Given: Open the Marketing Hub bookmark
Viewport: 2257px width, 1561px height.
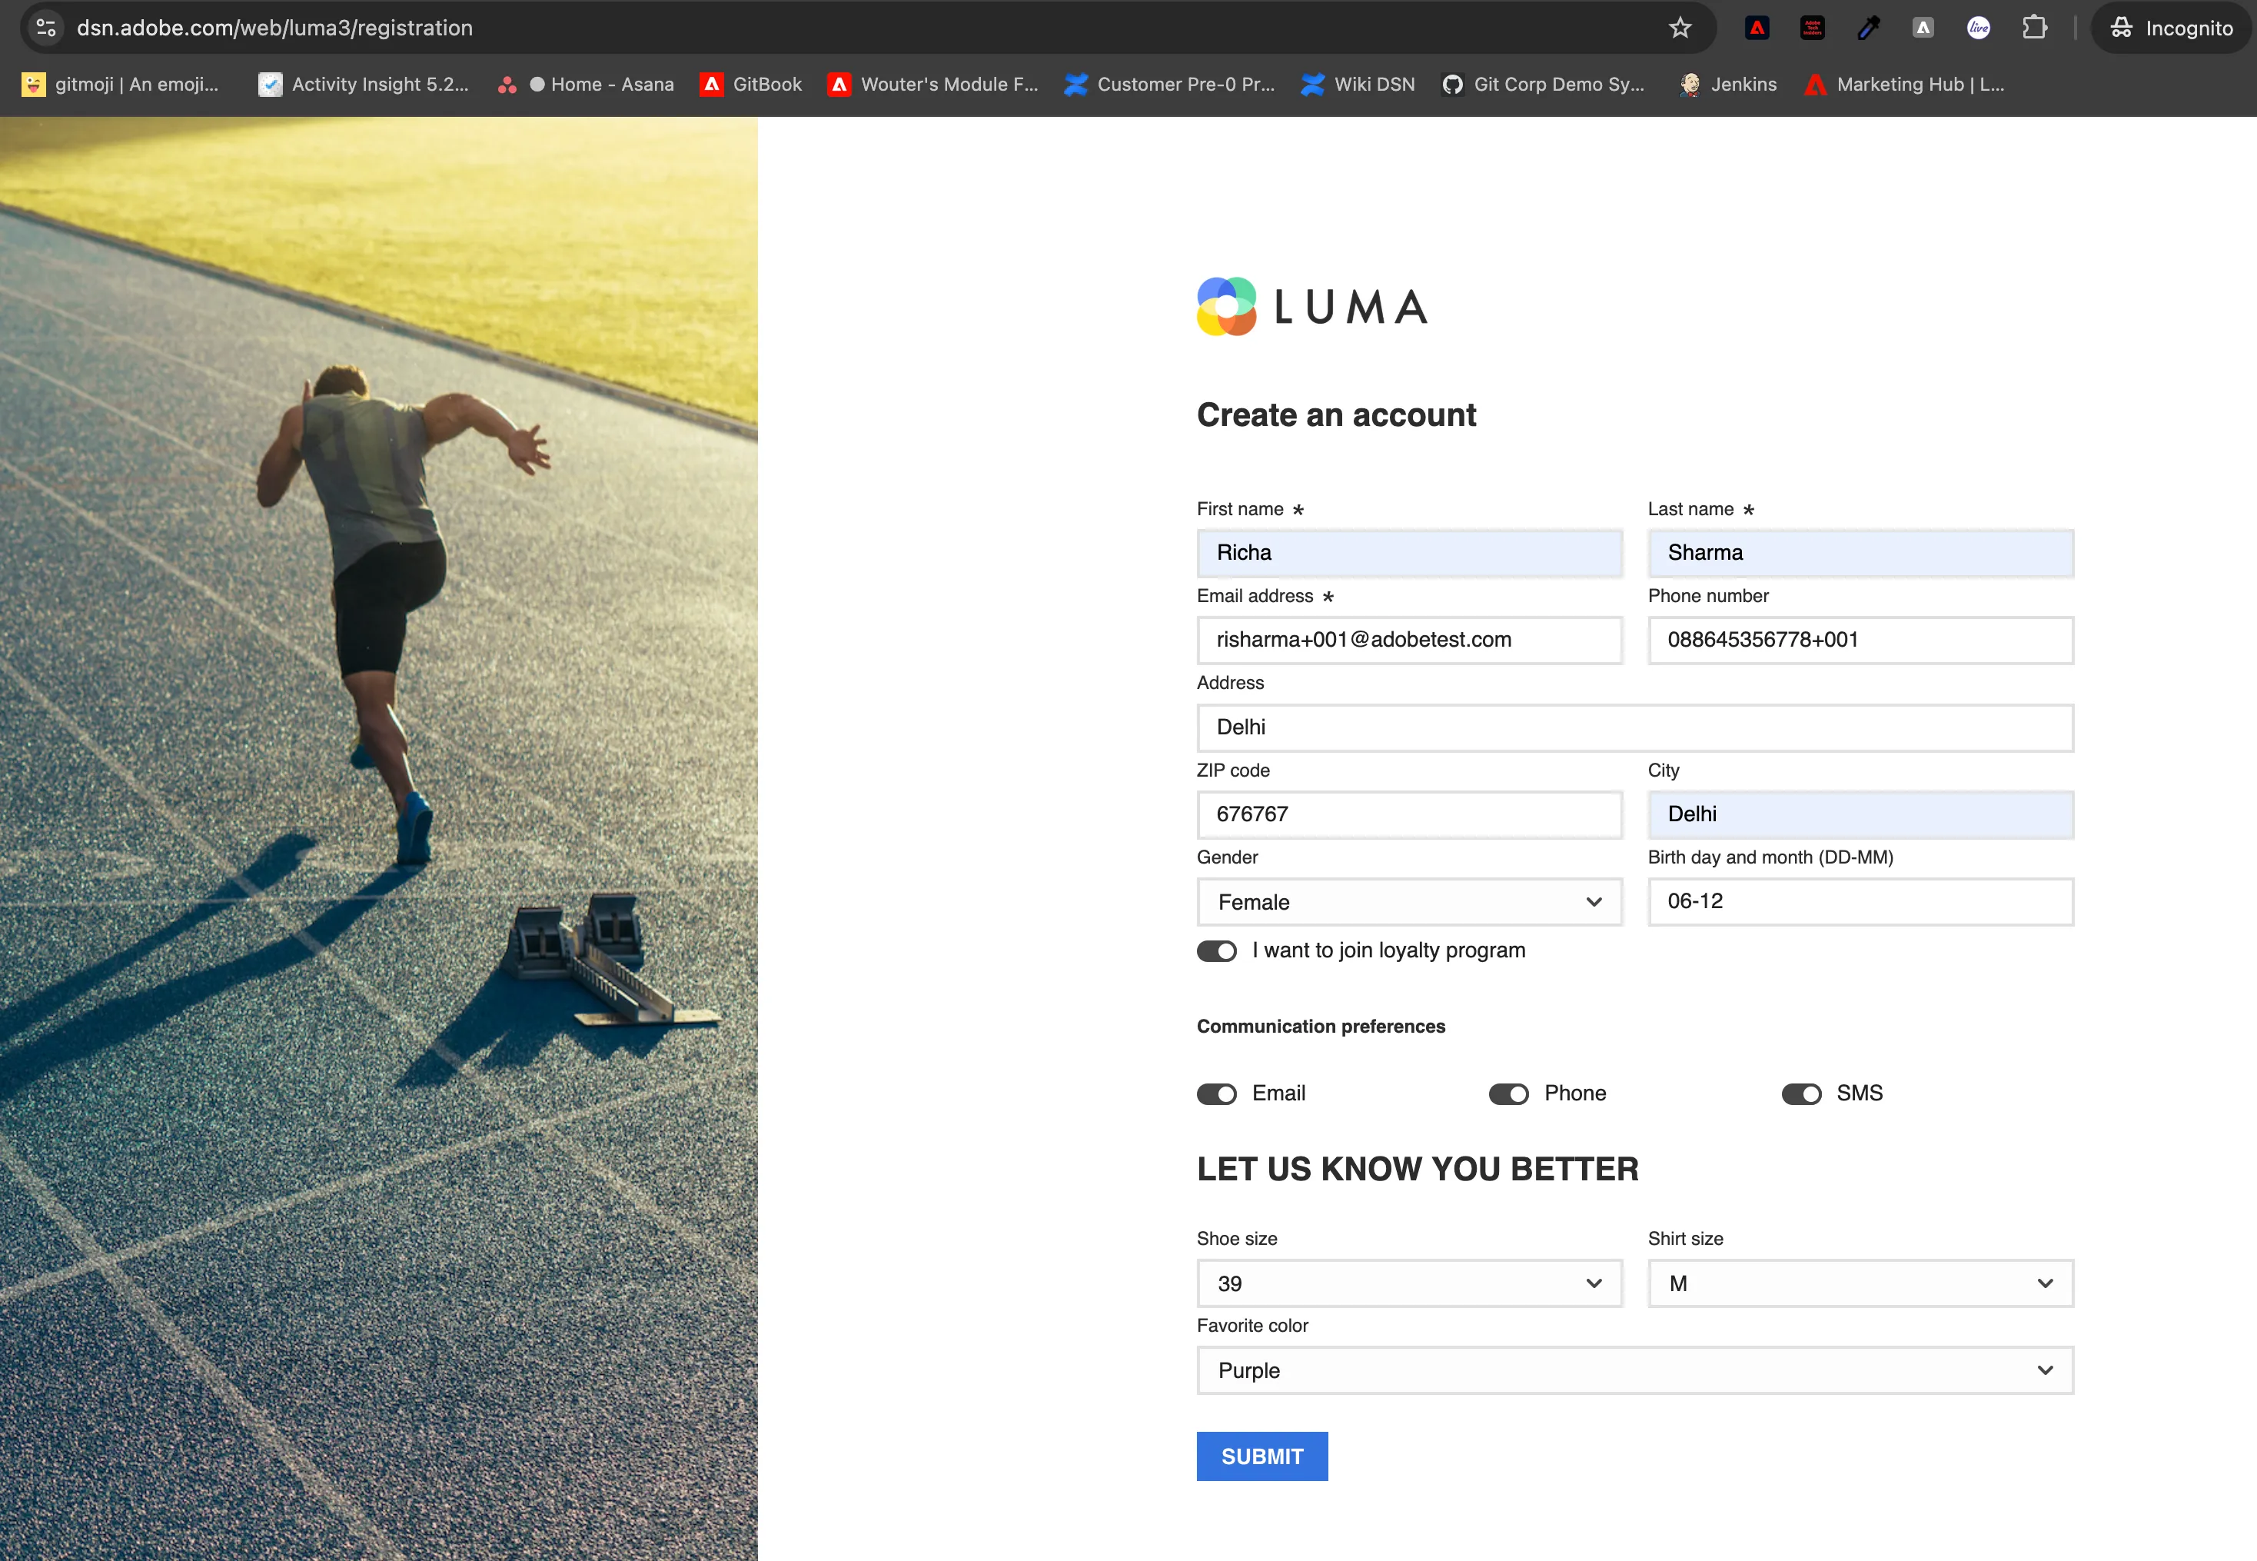Looking at the screenshot, I should [1904, 84].
